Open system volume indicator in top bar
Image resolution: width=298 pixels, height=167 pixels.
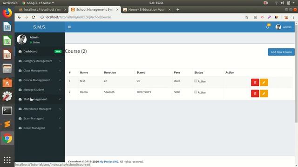tap(283, 3)
